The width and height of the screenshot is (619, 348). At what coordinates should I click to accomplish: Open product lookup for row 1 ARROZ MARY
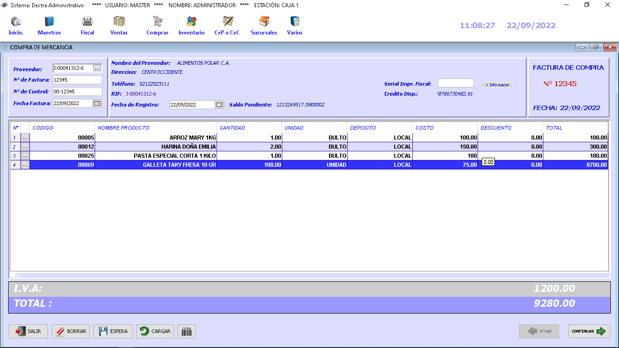25,138
